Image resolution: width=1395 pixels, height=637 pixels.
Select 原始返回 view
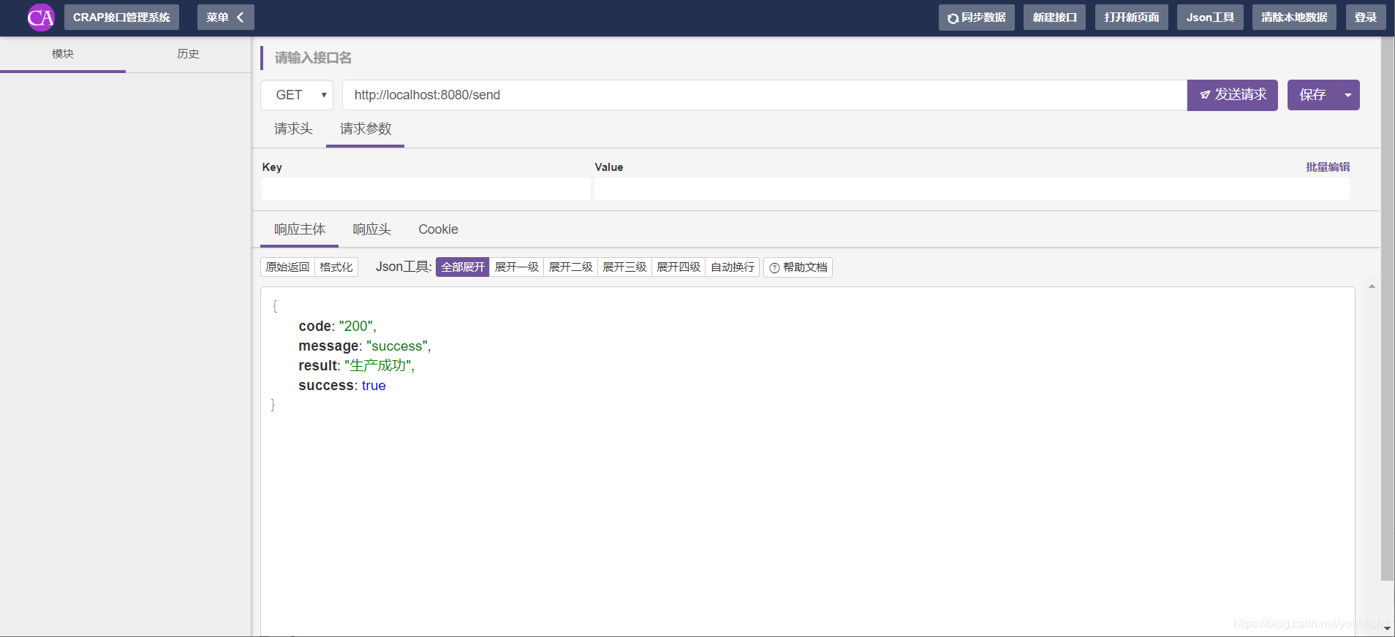[287, 267]
